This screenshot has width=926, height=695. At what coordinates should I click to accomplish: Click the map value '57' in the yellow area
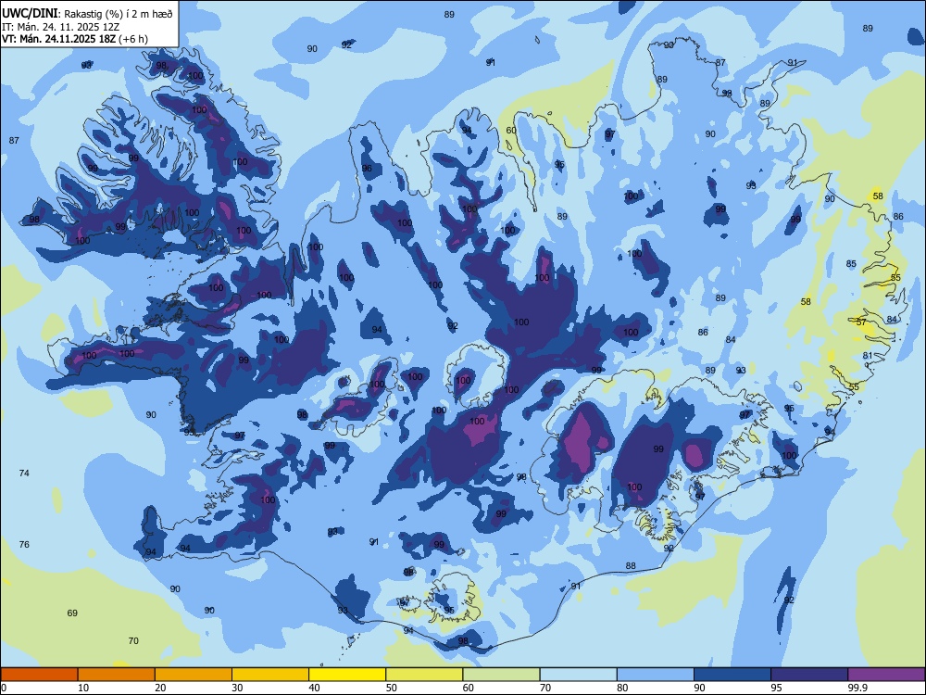click(861, 322)
